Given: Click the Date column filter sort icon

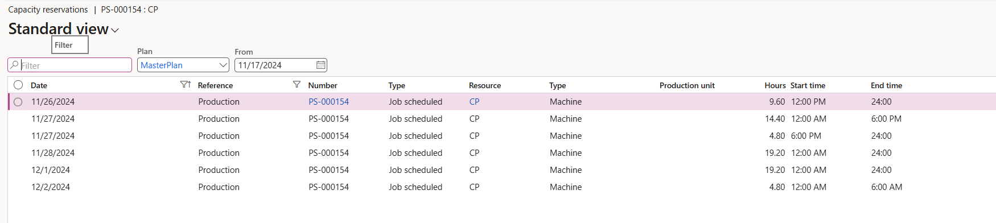Looking at the screenshot, I should [x=185, y=85].
